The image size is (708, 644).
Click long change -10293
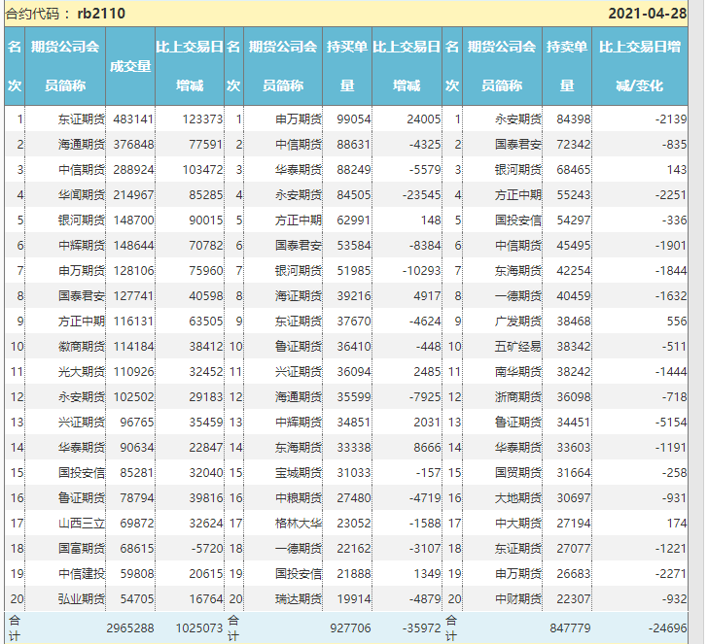point(421,271)
